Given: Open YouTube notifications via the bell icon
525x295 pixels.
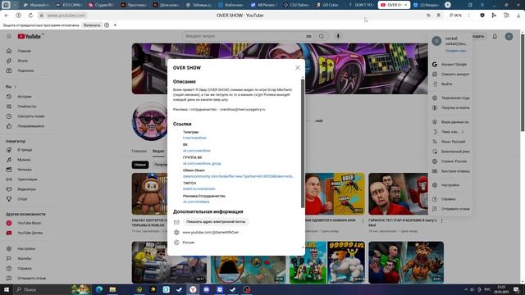Looking at the screenshot, I should 495,36.
